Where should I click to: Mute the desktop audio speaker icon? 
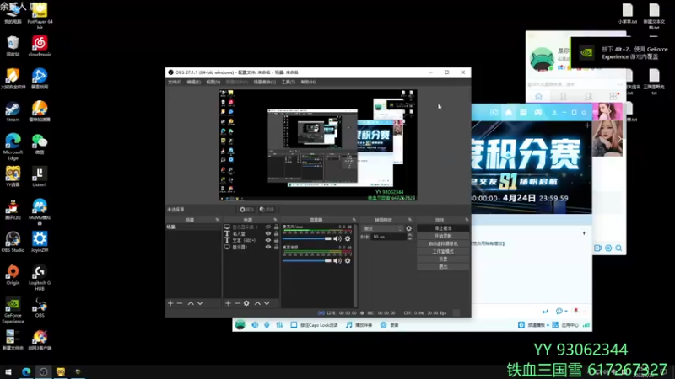[x=337, y=261]
